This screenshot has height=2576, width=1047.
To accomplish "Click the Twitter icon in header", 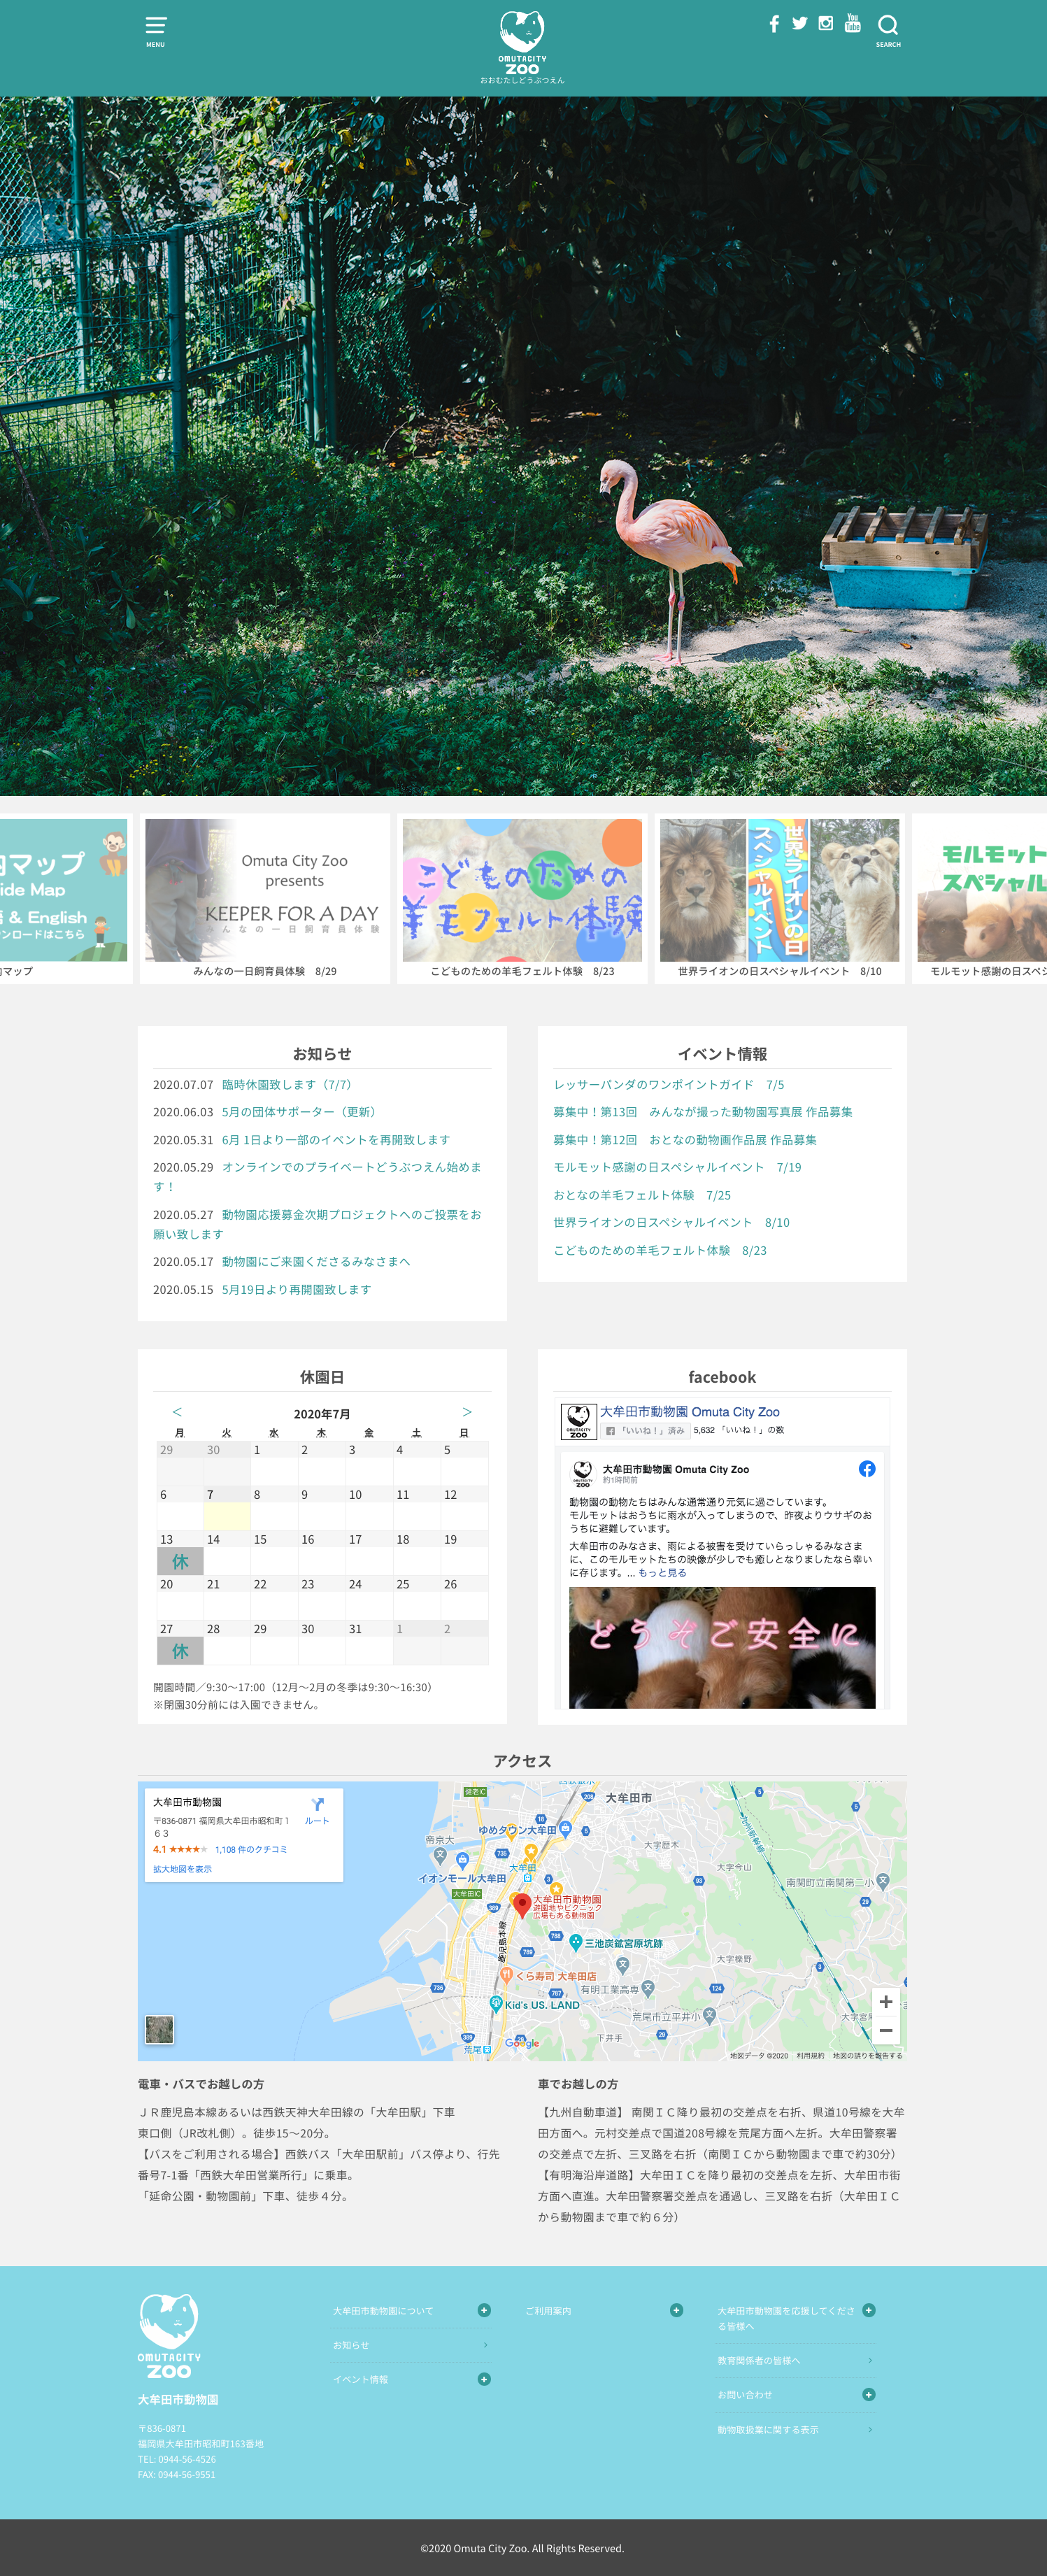I will (800, 24).
